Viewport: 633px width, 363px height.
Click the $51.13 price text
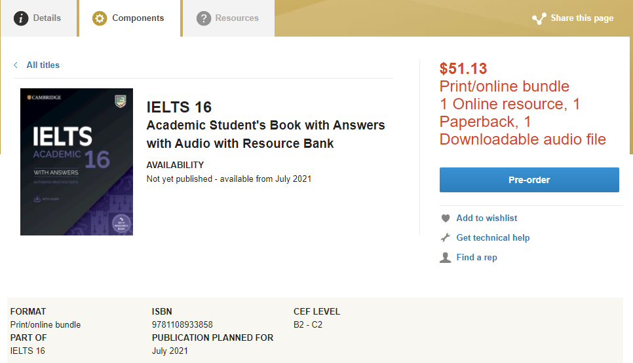coord(463,69)
